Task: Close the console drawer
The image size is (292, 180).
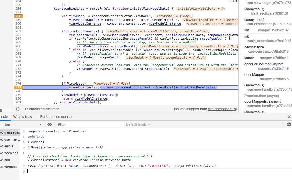Action: [x=289, y=117]
